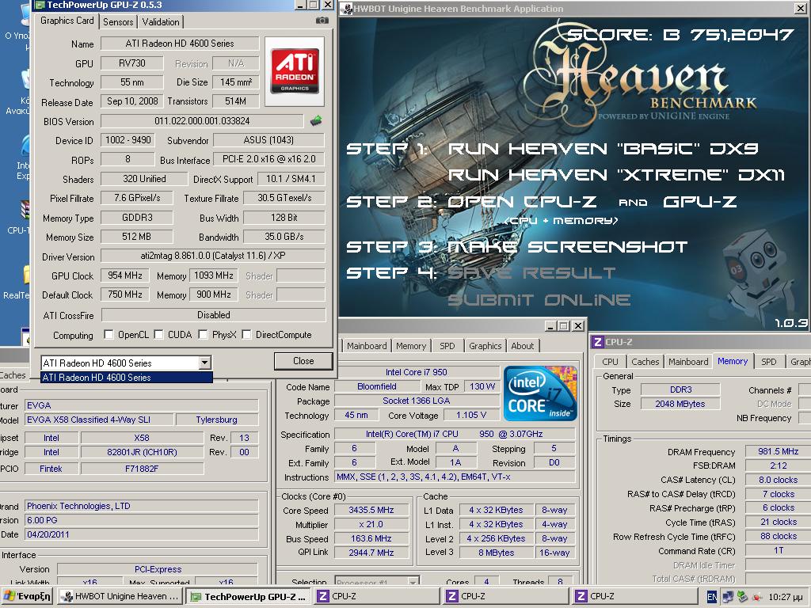Switch to CPU tab in CPU-Z memory window

coord(611,362)
